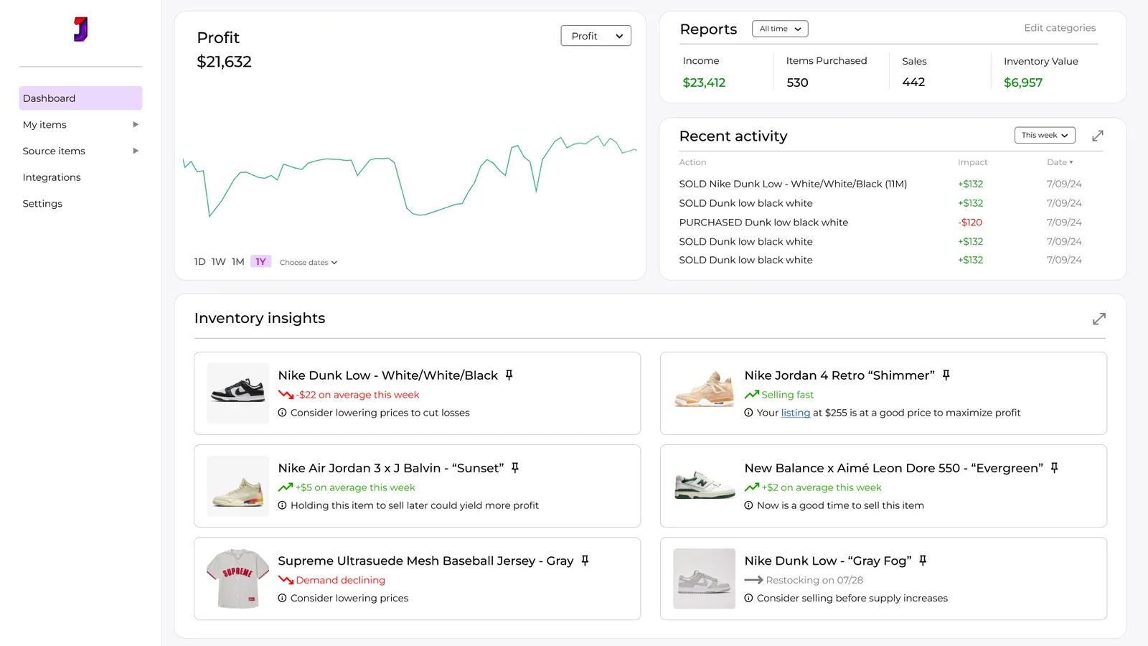The image size is (1148, 646).
Task: Pin the Nike Jordan 4 Retro Shimmer item
Action: (946, 375)
